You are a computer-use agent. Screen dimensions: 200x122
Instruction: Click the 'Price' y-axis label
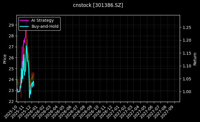tap(5, 59)
